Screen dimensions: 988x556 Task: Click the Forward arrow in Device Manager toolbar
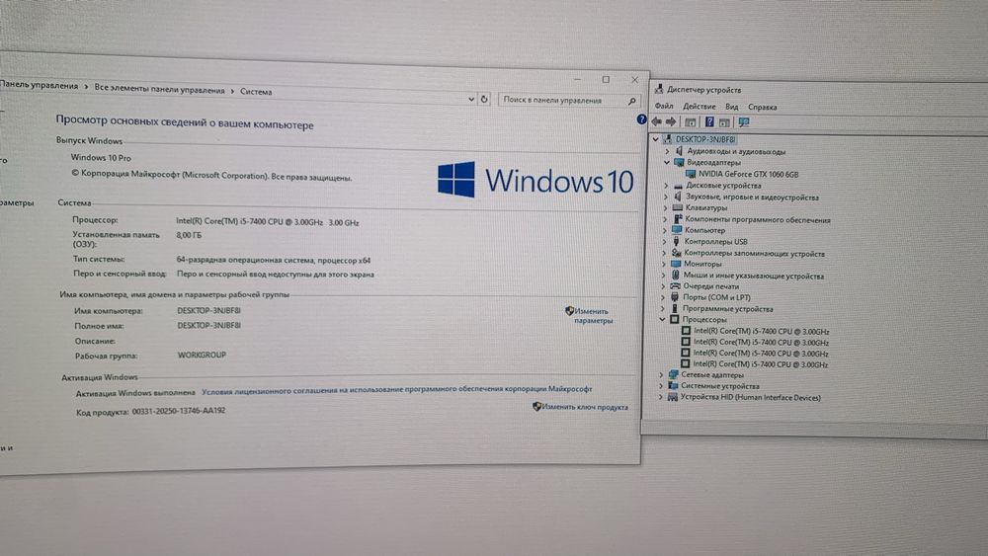(671, 121)
